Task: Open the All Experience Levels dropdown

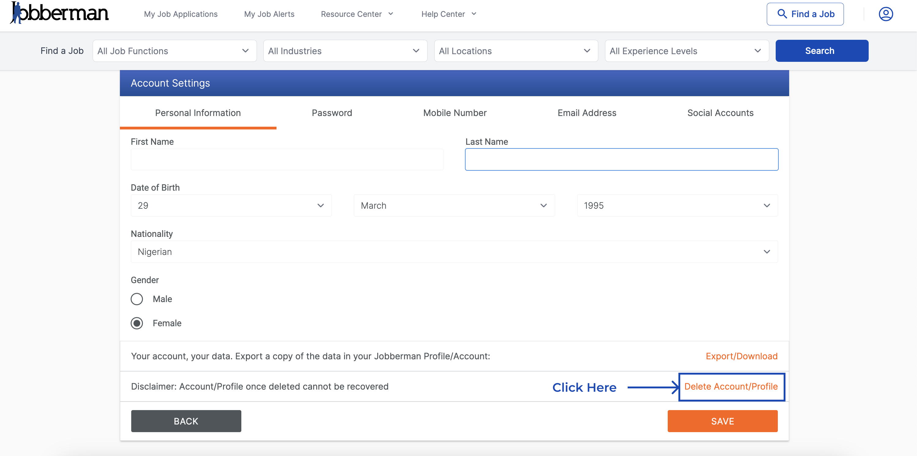Action: [687, 51]
